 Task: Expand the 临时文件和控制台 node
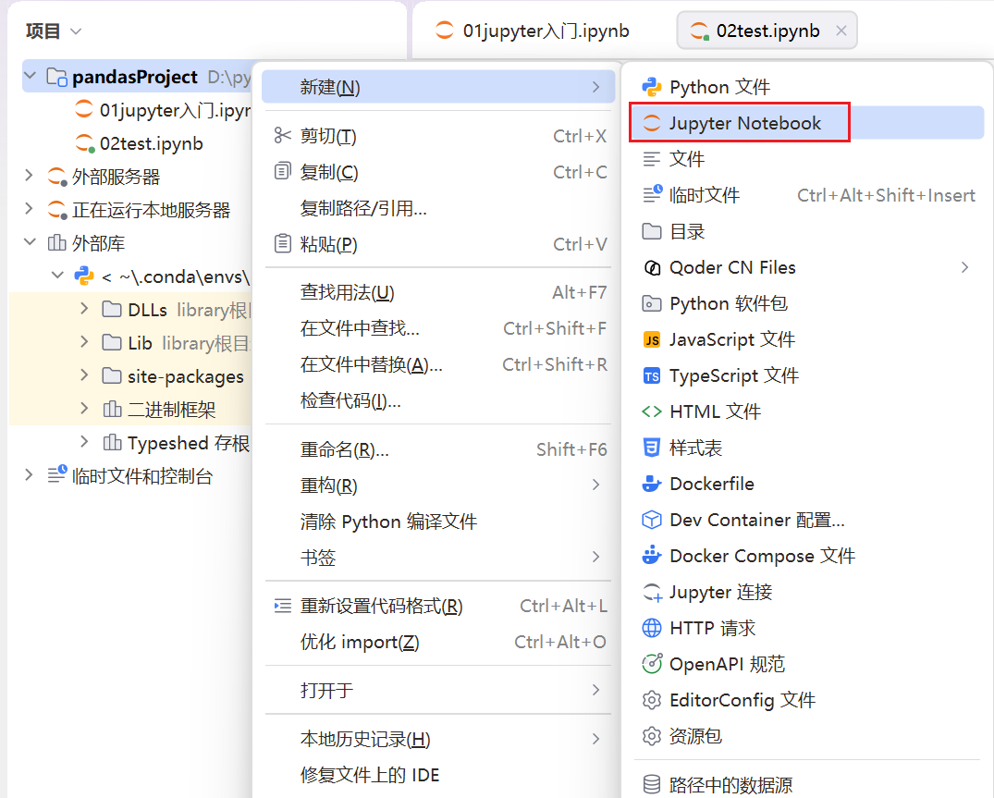click(x=29, y=474)
